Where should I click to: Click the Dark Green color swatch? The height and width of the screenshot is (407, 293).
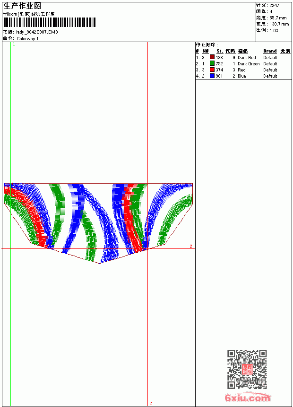(212, 63)
